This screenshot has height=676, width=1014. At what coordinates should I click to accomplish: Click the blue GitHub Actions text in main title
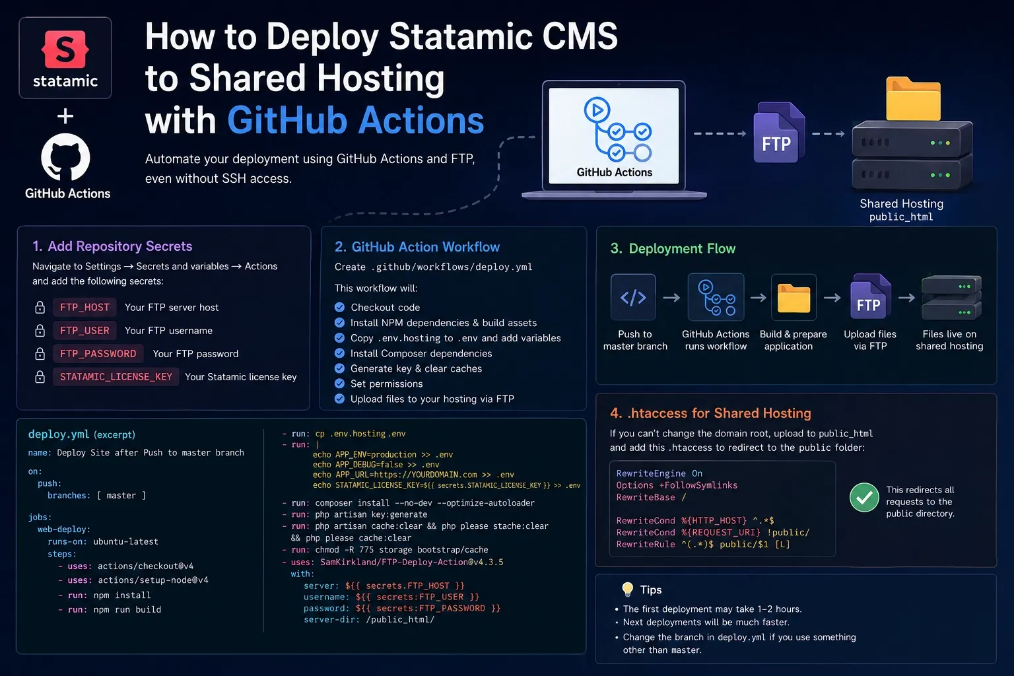click(x=356, y=121)
